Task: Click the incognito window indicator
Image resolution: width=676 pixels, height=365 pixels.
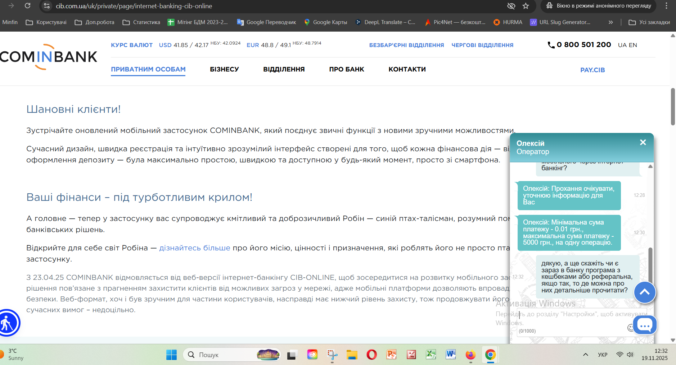Action: point(599,6)
